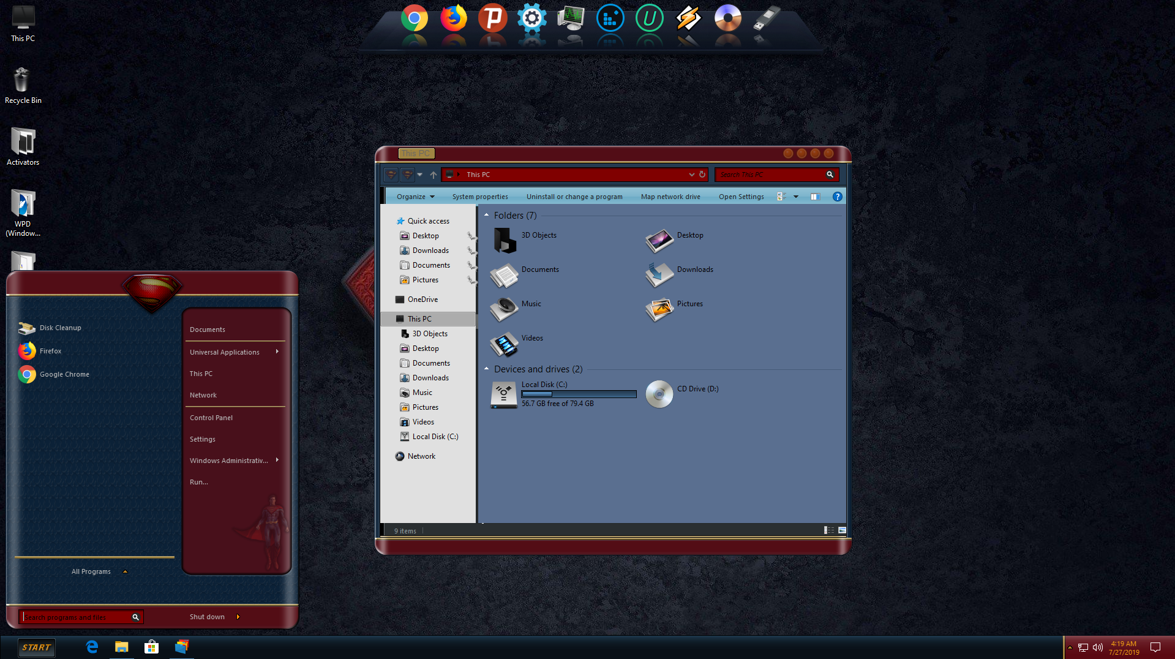Launch Firefox from the top dock
Viewport: 1175px width, 659px height.
[454, 18]
